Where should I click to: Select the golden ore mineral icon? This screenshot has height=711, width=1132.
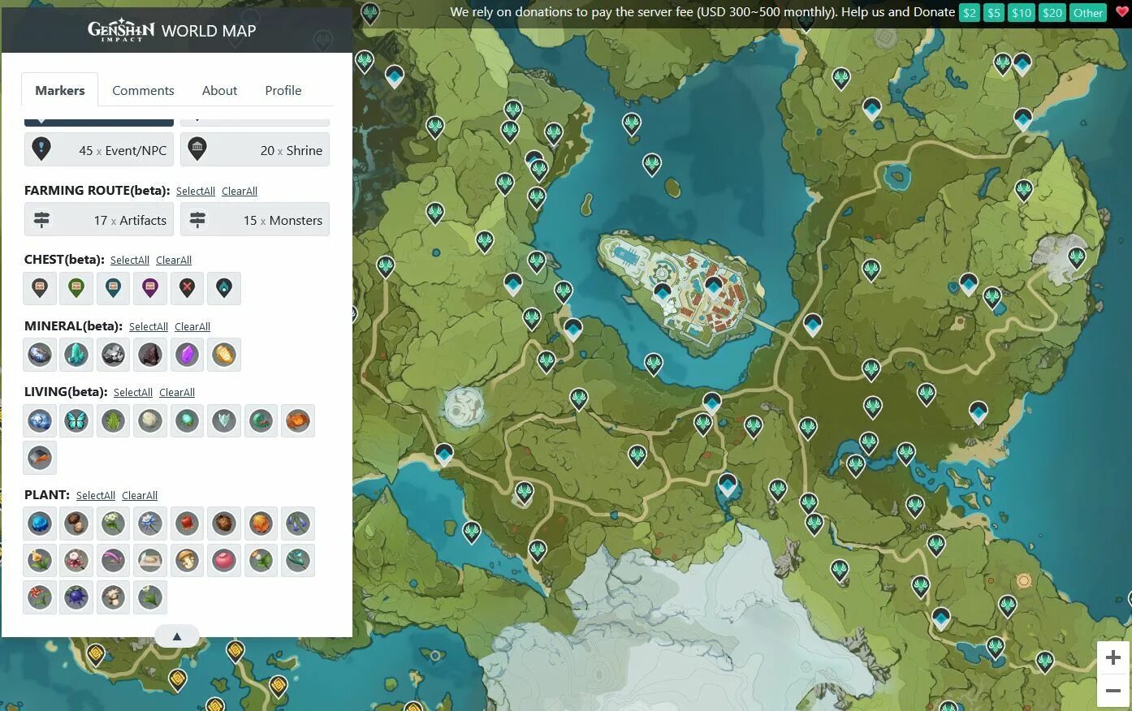coord(224,355)
